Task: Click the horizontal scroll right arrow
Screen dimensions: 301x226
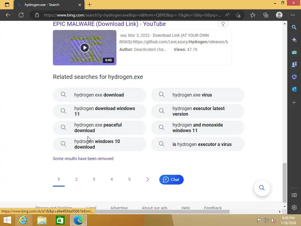Action: pos(280,212)
